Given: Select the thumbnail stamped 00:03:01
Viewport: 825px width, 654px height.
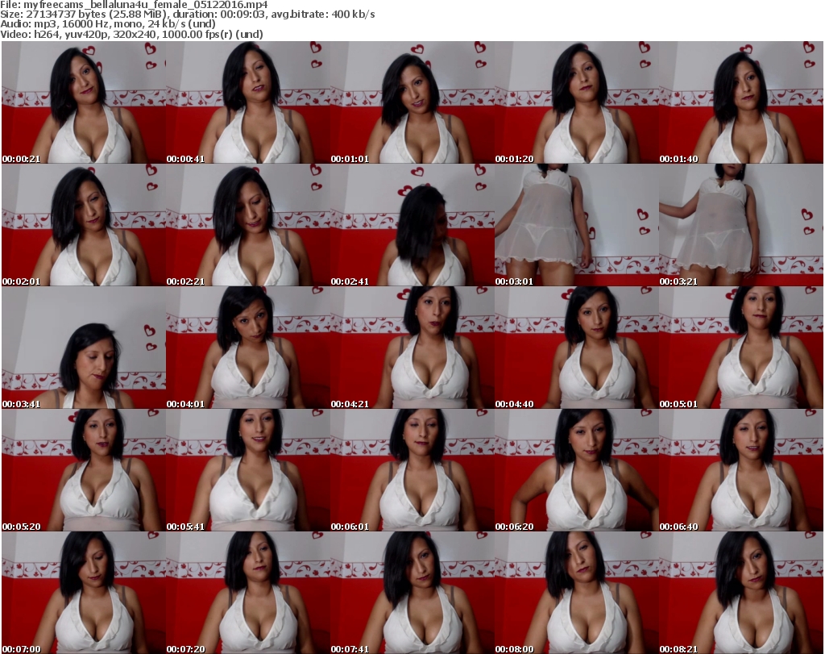Looking at the screenshot, I should 577,225.
